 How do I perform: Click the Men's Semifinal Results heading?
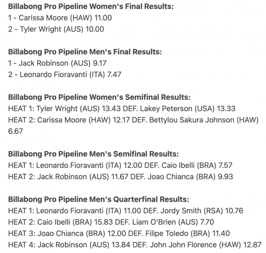click(93, 154)
